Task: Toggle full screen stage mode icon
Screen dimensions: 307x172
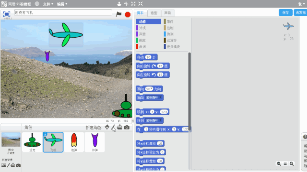Action: [x=6, y=14]
